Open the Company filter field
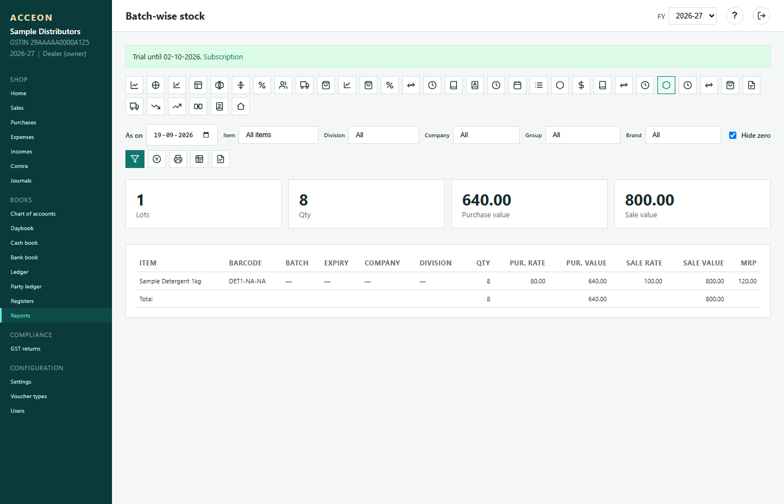Image resolution: width=784 pixels, height=504 pixels. coord(486,135)
